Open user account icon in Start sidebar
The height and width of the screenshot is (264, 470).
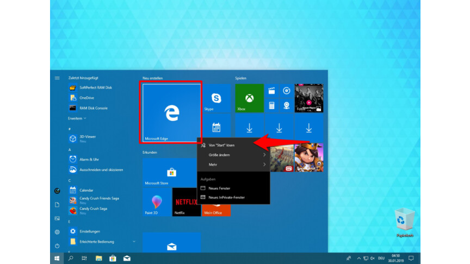pos(57,191)
